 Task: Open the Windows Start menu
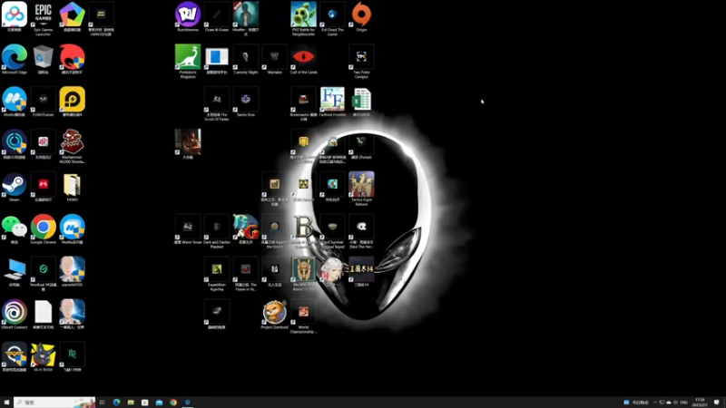tap(6, 403)
